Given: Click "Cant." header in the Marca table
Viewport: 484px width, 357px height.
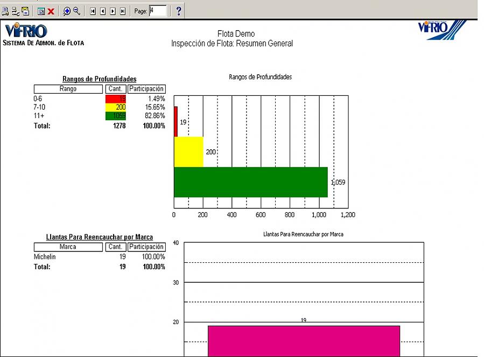Looking at the screenshot, I should [116, 247].
